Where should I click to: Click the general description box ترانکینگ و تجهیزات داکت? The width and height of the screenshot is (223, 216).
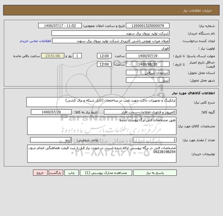[101, 102]
